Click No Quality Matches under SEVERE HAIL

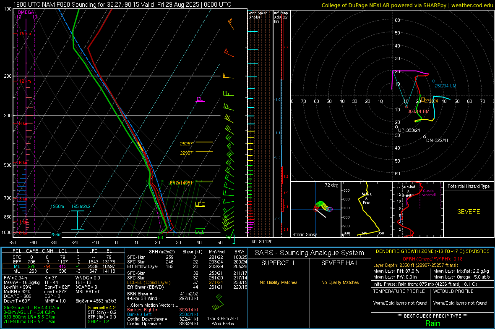[x=340, y=282]
